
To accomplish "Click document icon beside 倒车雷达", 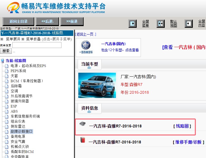I will click(6, 127).
